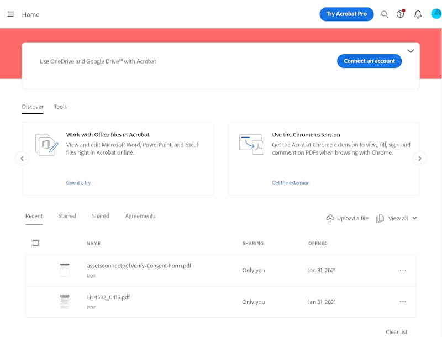Click the Give it a try link
Screen dimensions: 442x337
point(78,183)
